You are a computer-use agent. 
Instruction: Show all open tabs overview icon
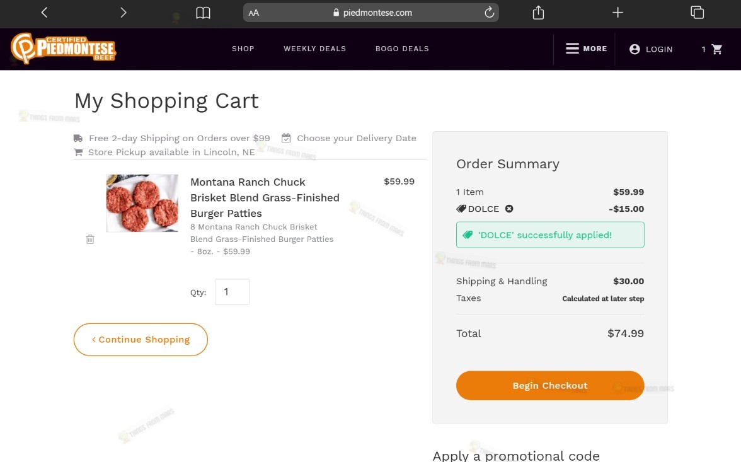(x=697, y=13)
